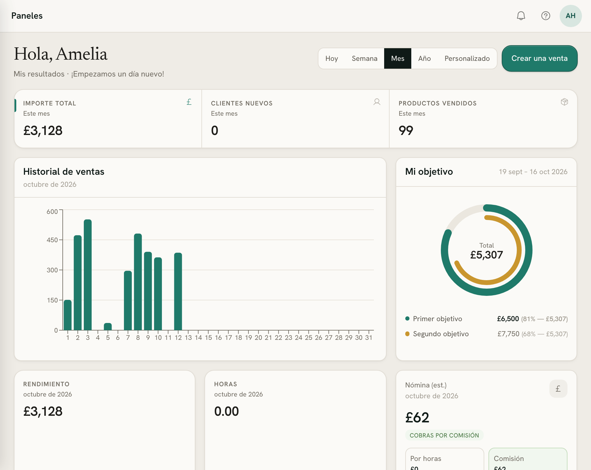Click the Crear una venta button

(539, 58)
